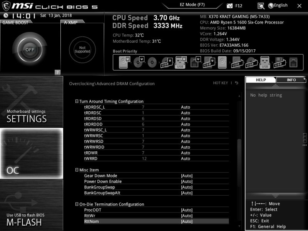
Task: Collapse On-Die Termination Configuration section
Action: 77,204
